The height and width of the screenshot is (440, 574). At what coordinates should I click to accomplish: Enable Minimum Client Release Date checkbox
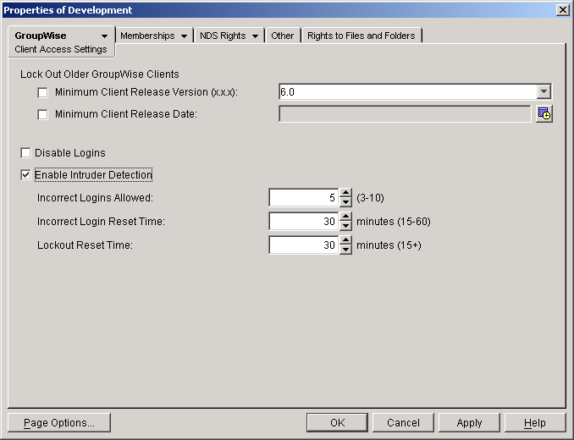(x=43, y=114)
